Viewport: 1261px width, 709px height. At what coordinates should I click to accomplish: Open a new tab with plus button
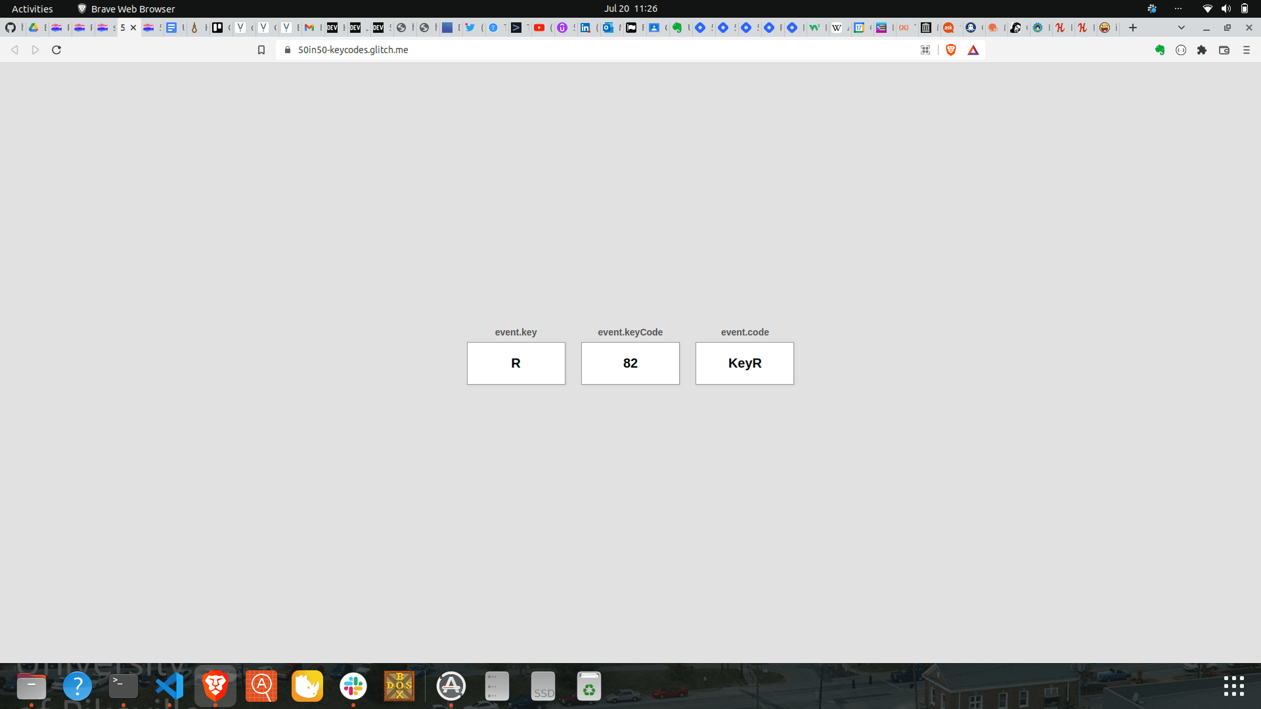1133,28
